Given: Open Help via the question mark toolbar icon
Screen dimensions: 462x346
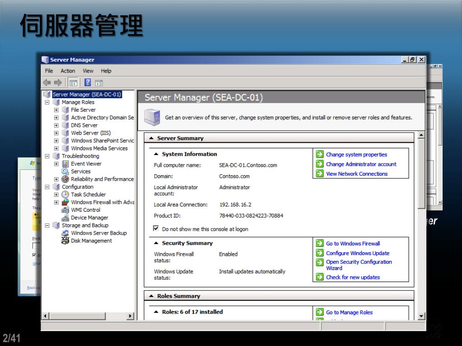Looking at the screenshot, I should (88, 82).
